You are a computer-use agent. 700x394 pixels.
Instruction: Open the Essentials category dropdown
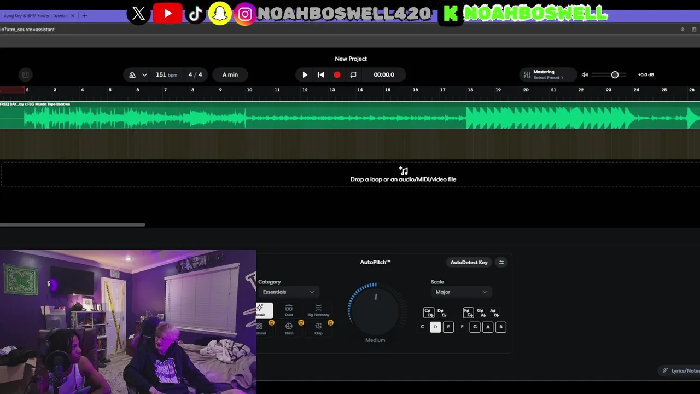pos(288,292)
